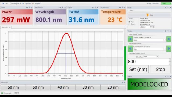172x97 pixels.
Task: Pin the Starter panel
Action: (x=168, y=76)
